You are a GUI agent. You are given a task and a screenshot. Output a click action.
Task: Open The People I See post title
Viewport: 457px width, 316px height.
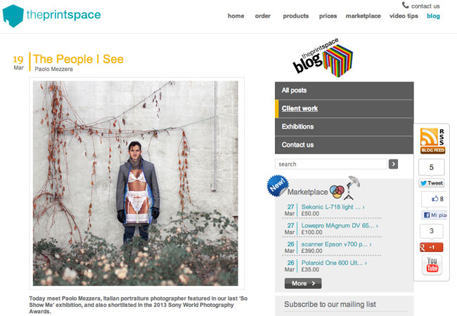78,59
